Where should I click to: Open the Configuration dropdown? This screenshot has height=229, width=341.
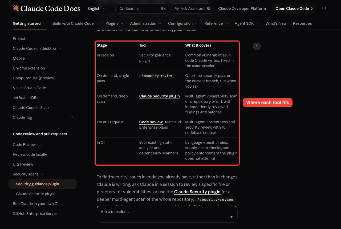[x=183, y=23]
